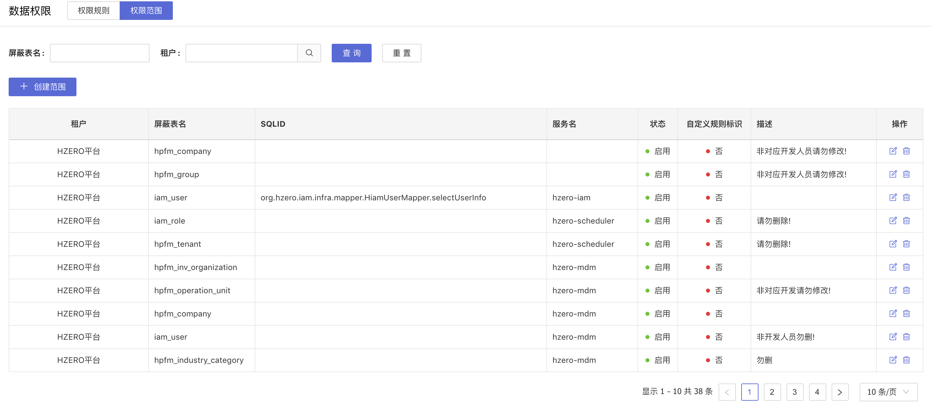Click 查询 button to search records

[351, 53]
